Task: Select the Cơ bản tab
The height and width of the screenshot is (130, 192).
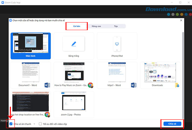Action: coord(77,26)
